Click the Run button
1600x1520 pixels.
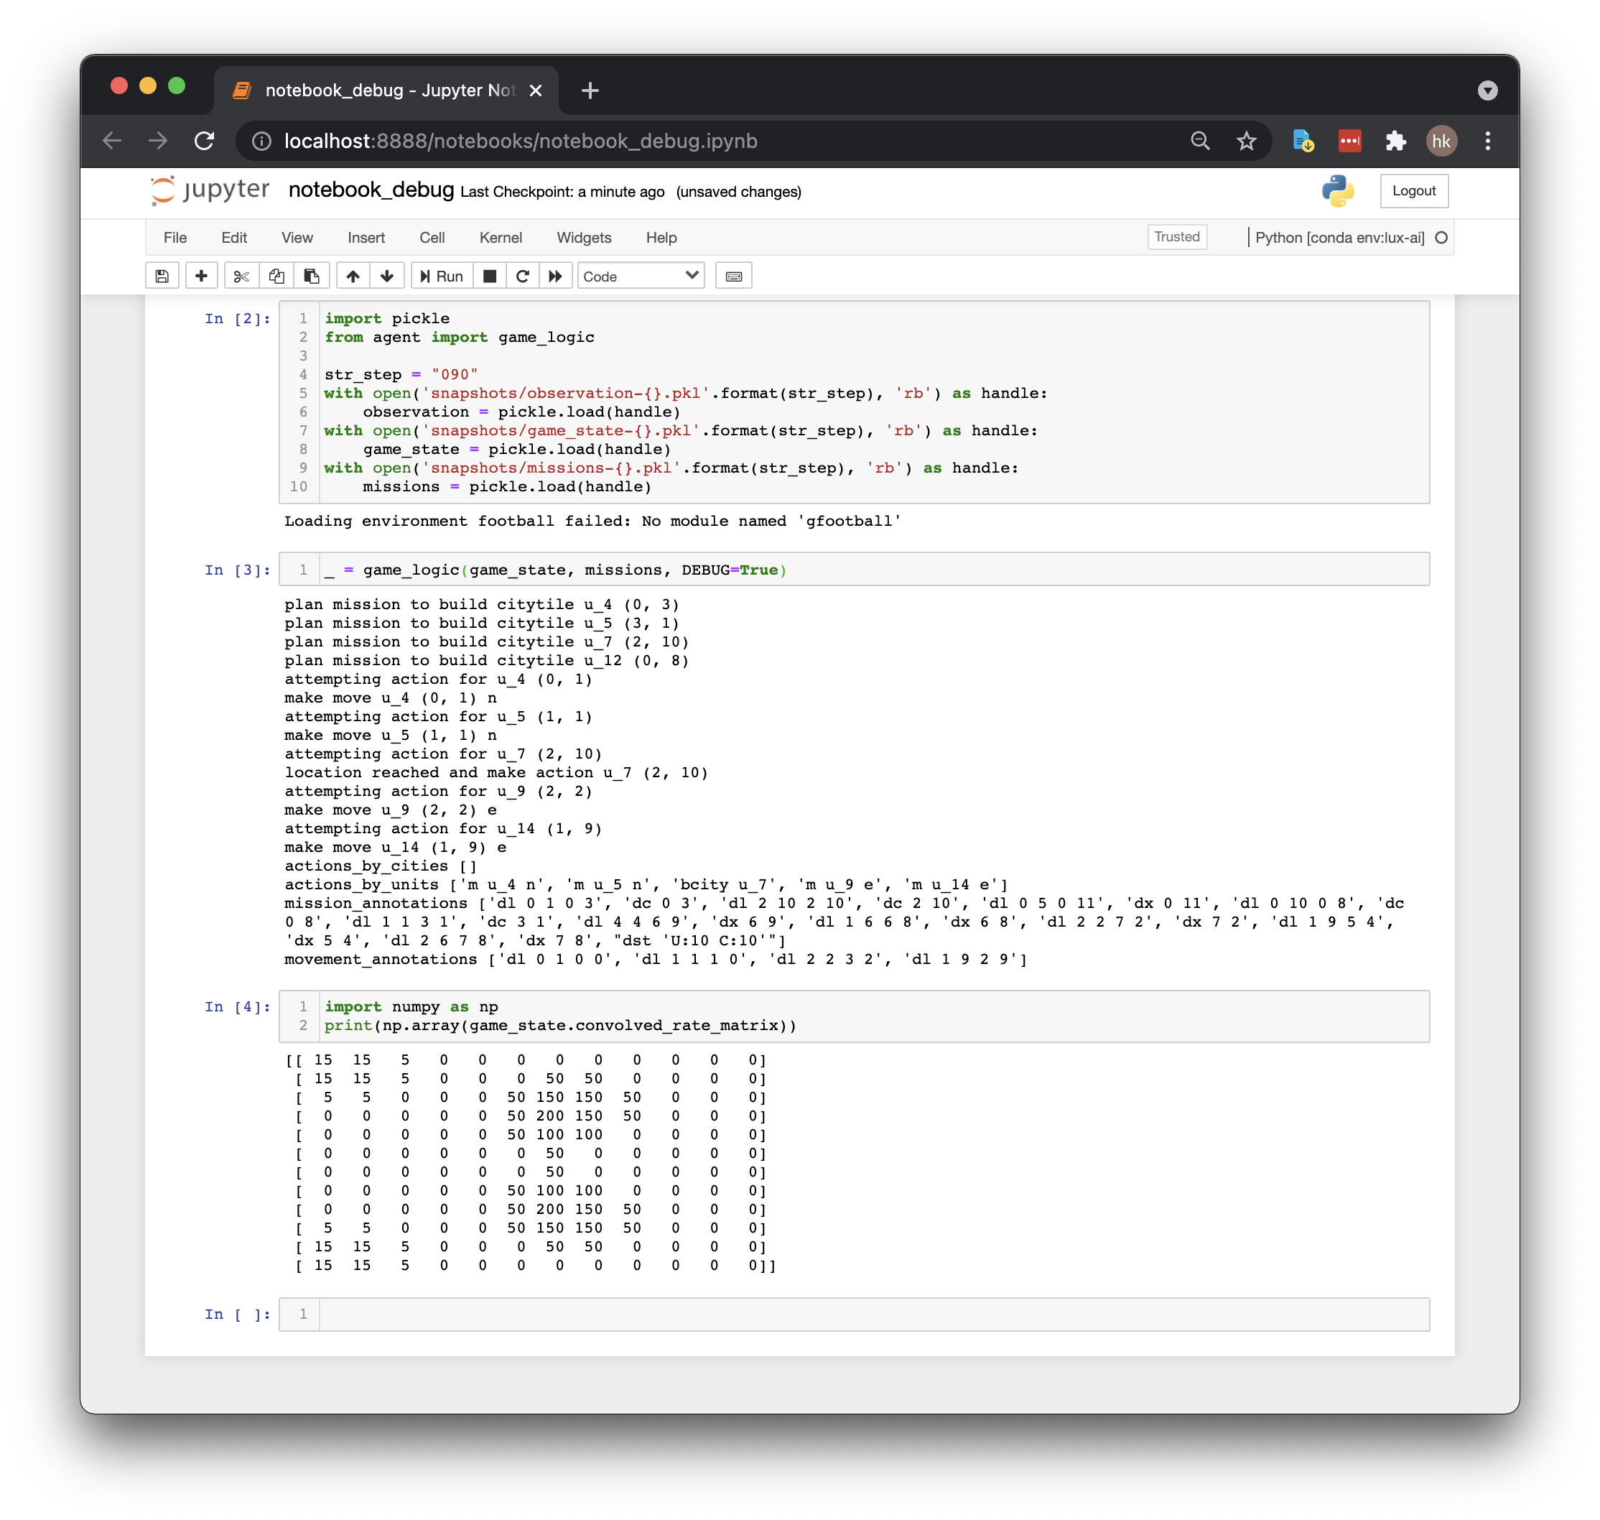[x=442, y=277]
